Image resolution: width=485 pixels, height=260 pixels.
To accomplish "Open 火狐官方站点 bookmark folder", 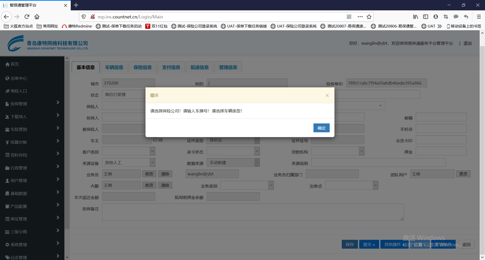I will [18, 26].
